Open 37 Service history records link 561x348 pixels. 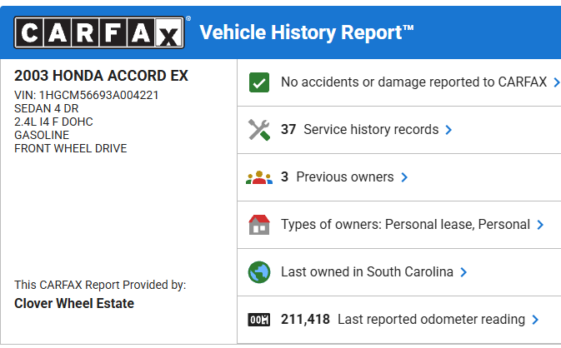click(359, 130)
